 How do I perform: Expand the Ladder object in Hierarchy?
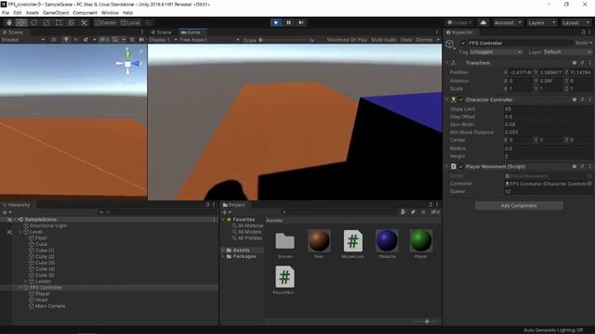[x=26, y=281]
